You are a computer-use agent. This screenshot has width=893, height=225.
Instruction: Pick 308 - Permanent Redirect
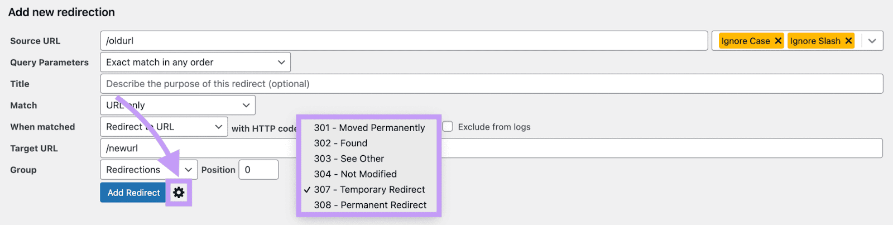click(x=370, y=205)
